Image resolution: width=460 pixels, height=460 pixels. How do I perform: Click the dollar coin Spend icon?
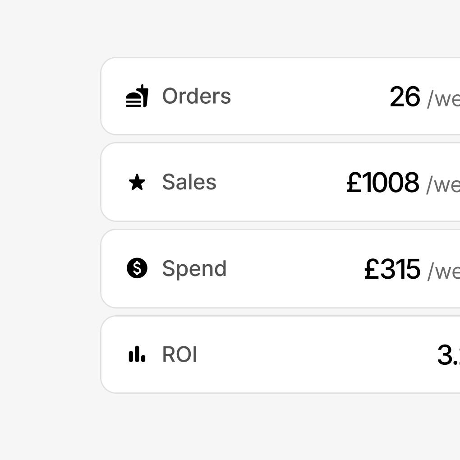137,268
